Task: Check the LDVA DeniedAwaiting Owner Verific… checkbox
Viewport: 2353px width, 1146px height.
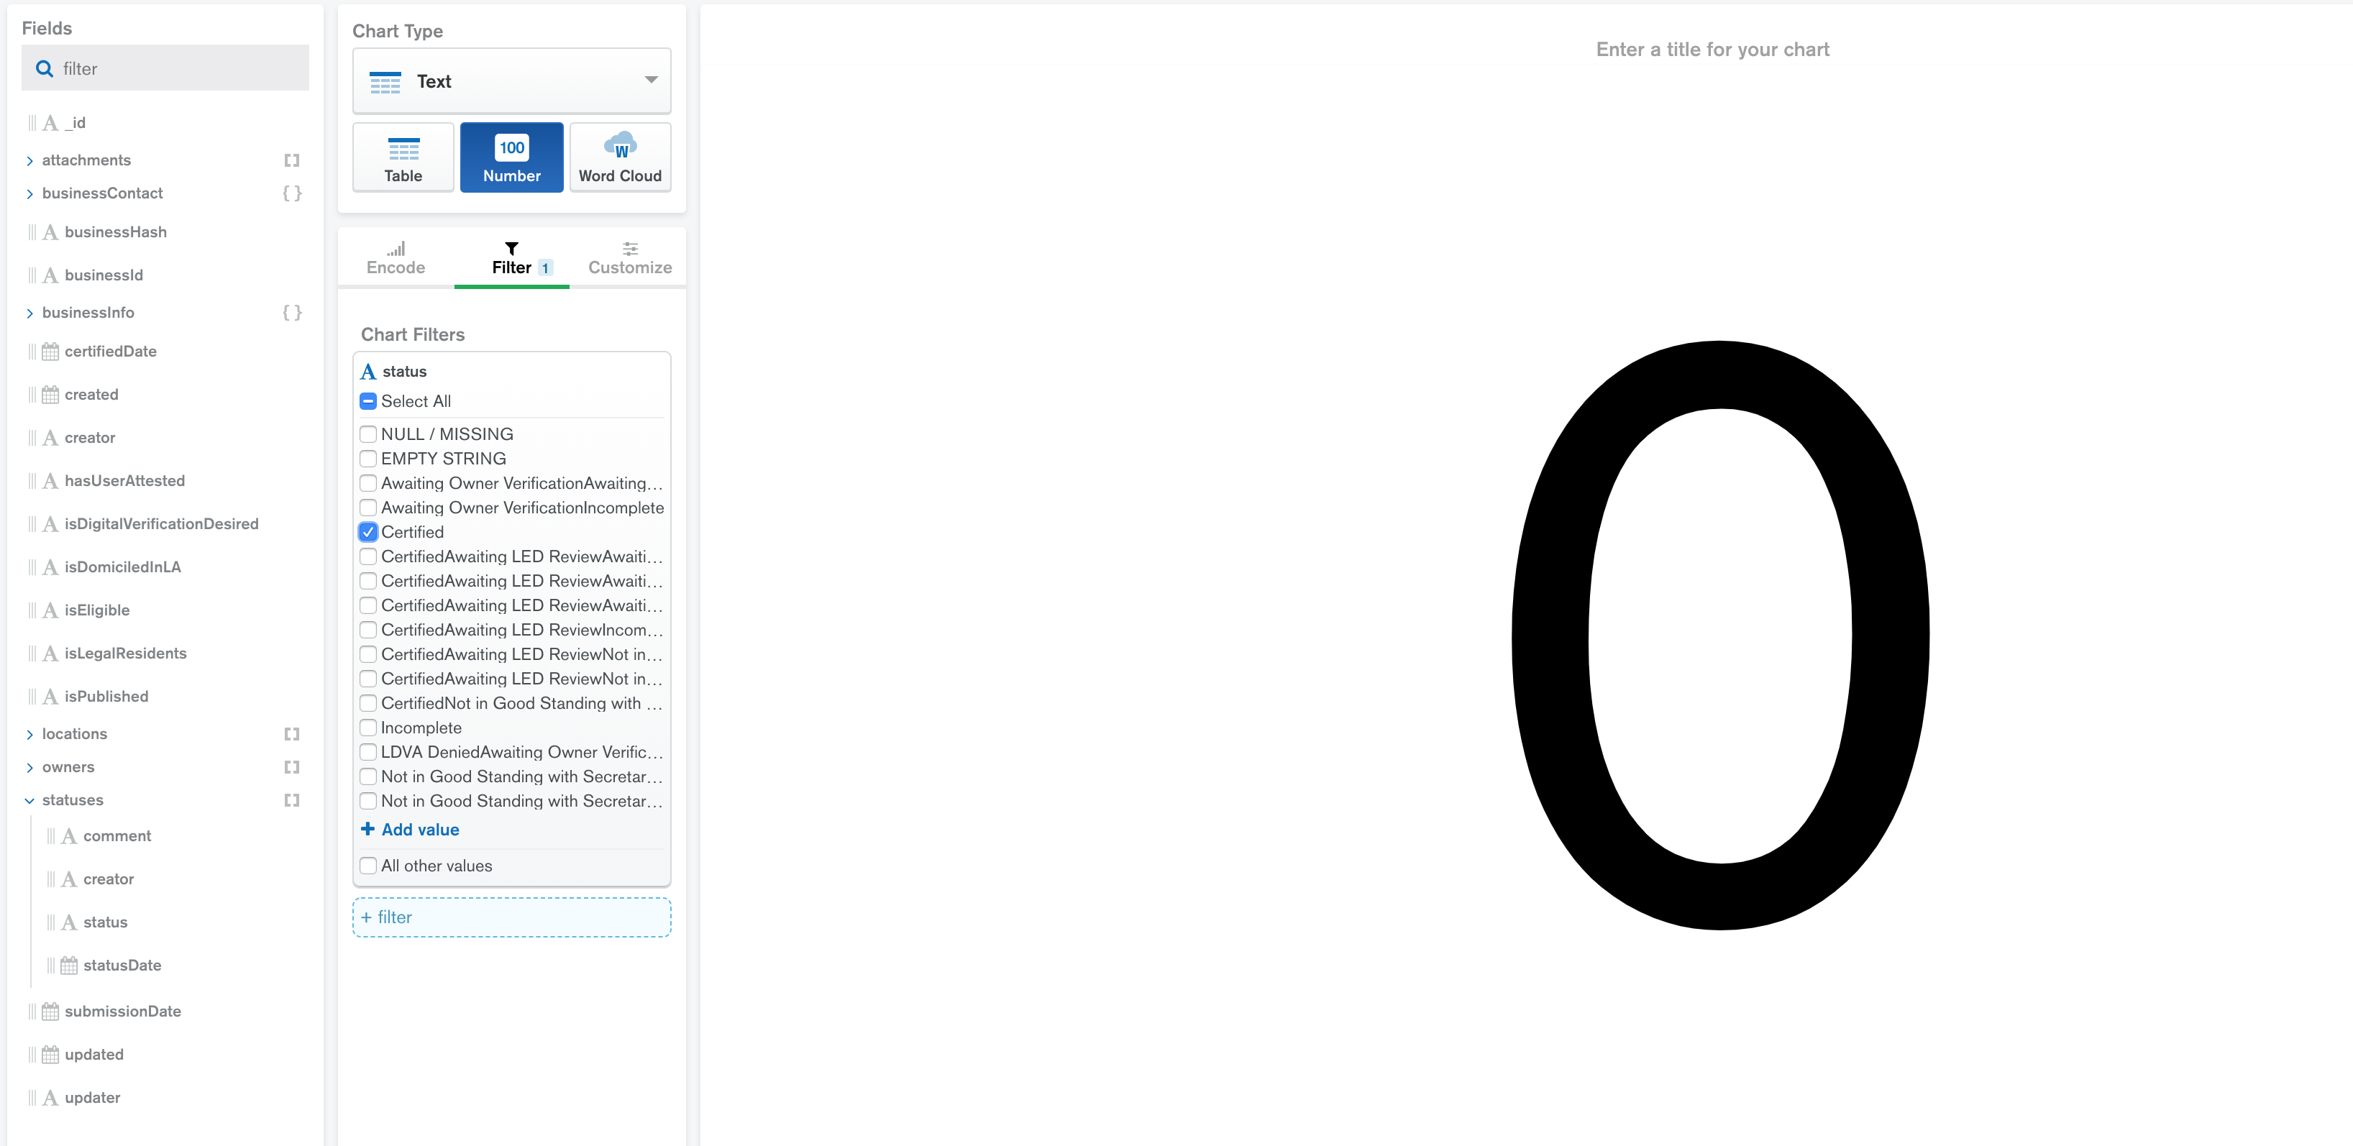Action: click(x=368, y=753)
